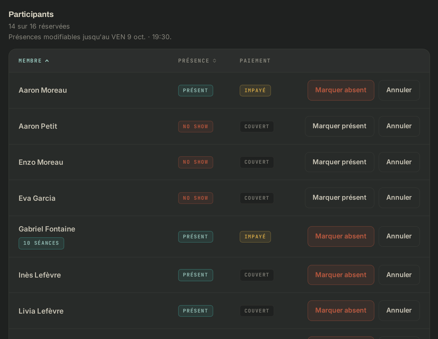Mark Livia Lefèvre as absent
The height and width of the screenshot is (339, 438).
(x=341, y=311)
